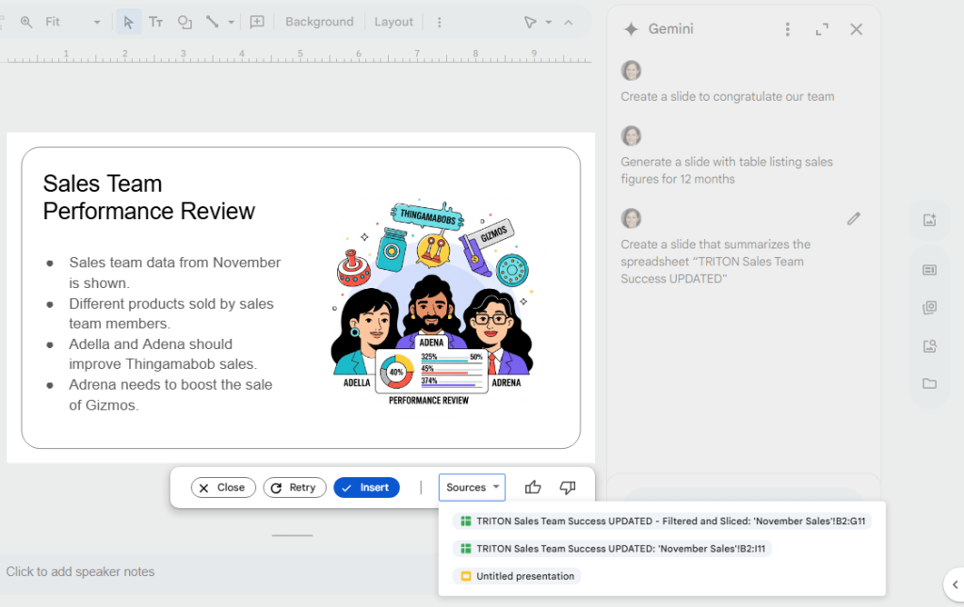Give a thumbs up on Gemini's response
Screen dimensions: 964x607
(533, 487)
